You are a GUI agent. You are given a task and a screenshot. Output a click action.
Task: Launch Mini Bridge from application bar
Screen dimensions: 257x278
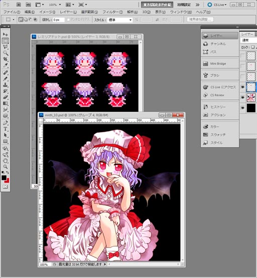pyautogui.click(x=28, y=5)
